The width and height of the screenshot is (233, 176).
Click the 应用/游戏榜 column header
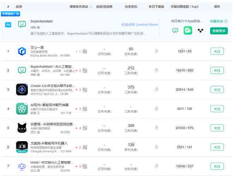click(104, 7)
